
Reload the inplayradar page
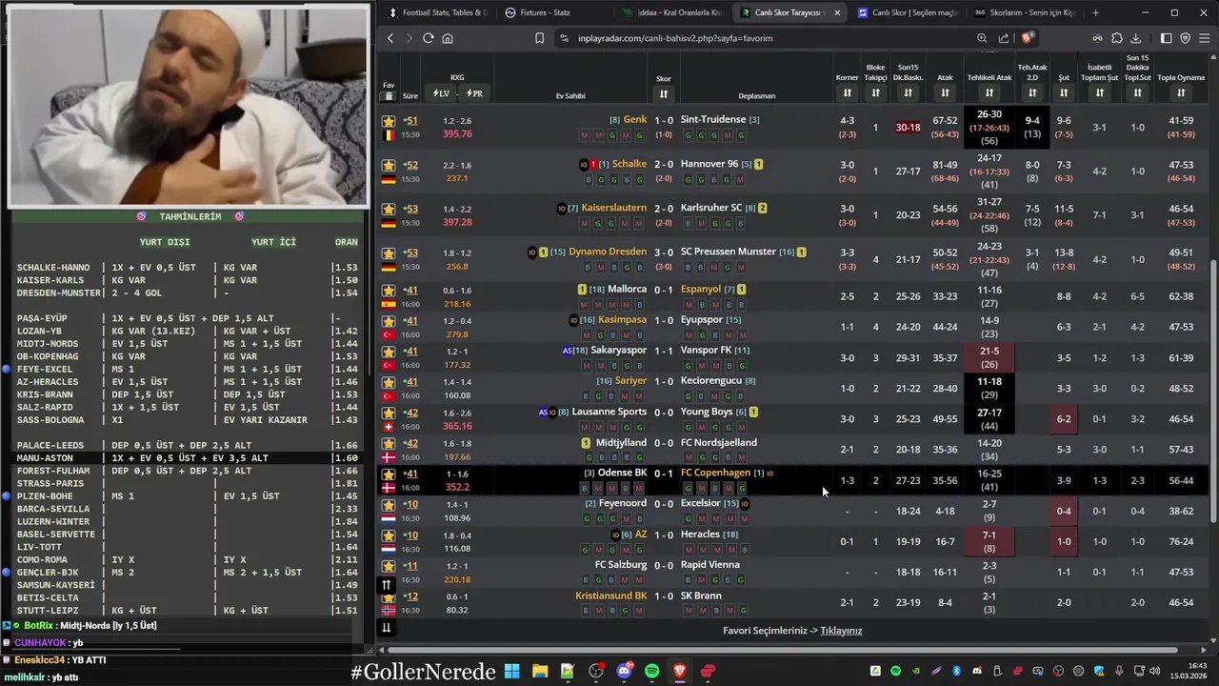tap(429, 38)
